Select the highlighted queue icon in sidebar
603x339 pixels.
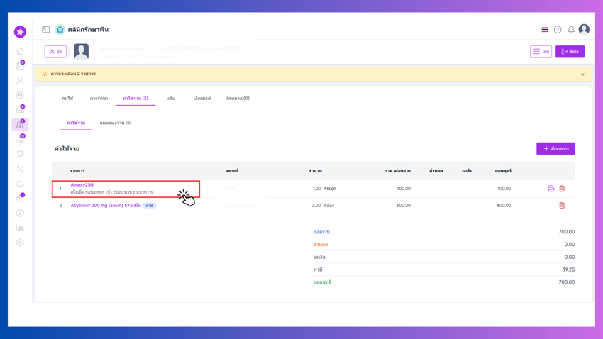click(x=20, y=124)
